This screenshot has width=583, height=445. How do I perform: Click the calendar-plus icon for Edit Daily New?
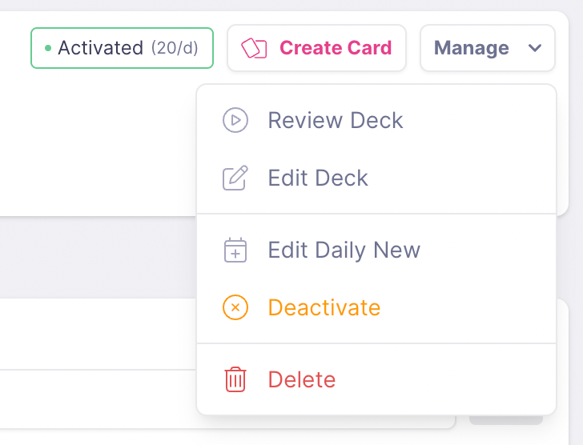[235, 251]
